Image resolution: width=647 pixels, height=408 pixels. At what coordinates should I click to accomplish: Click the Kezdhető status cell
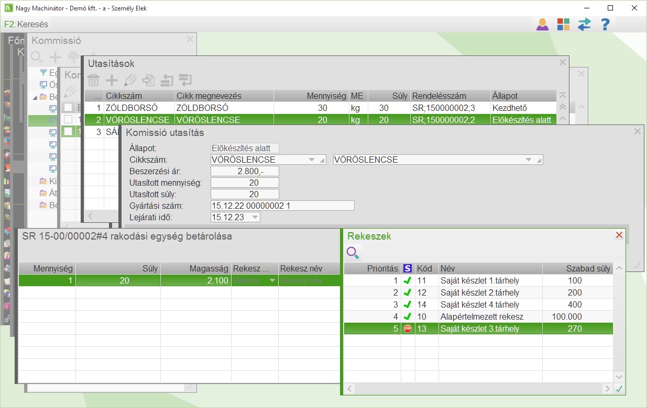(x=523, y=108)
